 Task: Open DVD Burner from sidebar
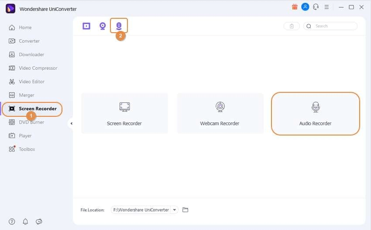coord(26,122)
